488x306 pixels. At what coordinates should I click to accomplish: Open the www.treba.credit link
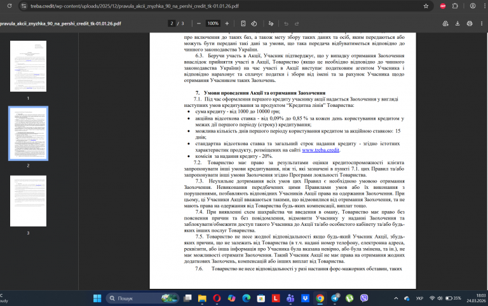pos(320,150)
